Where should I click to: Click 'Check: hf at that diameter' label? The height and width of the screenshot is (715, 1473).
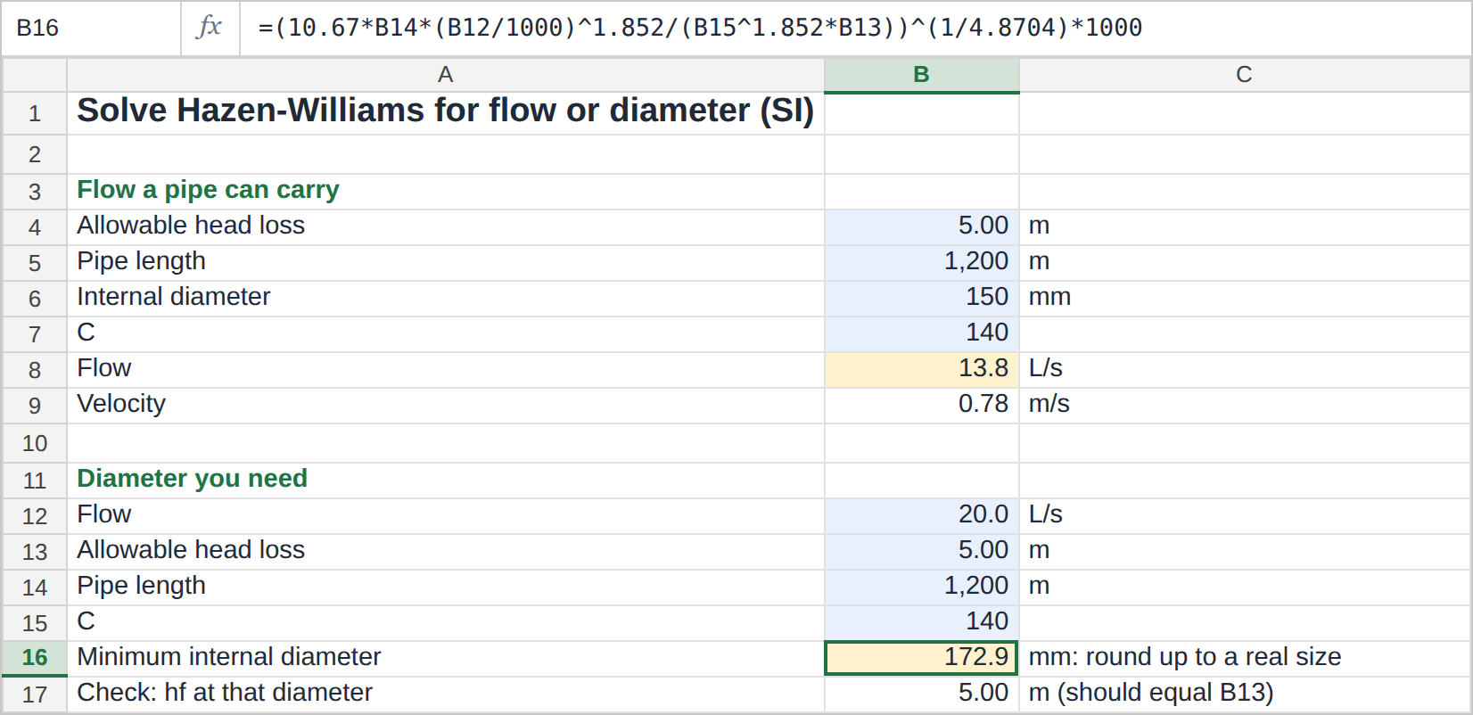(x=225, y=693)
